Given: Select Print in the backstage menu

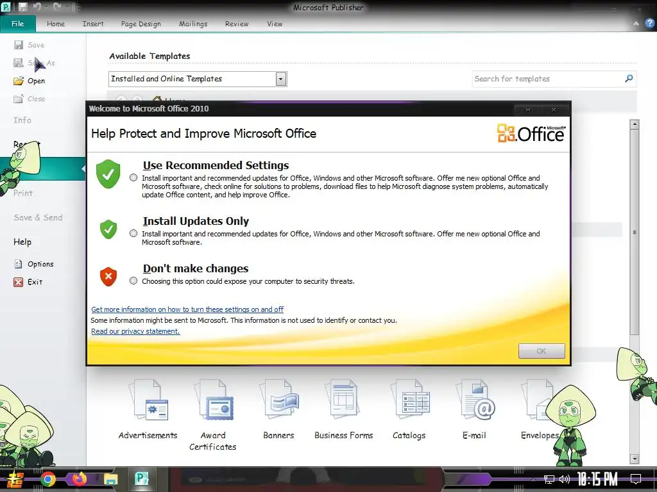Looking at the screenshot, I should (22, 193).
